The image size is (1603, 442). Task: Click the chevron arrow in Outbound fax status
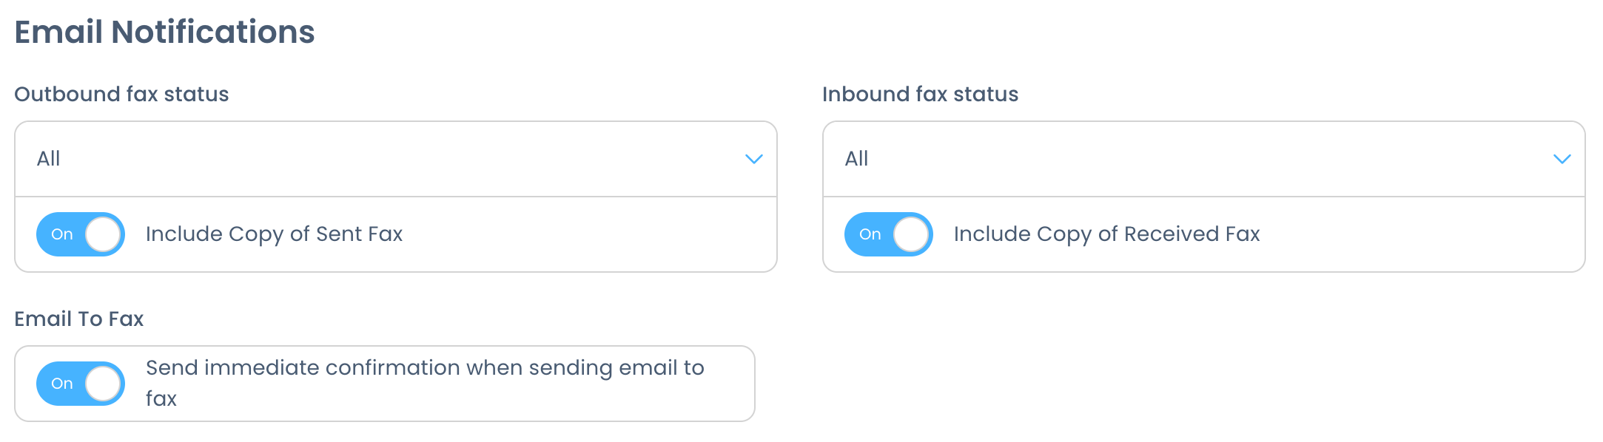coord(753,159)
